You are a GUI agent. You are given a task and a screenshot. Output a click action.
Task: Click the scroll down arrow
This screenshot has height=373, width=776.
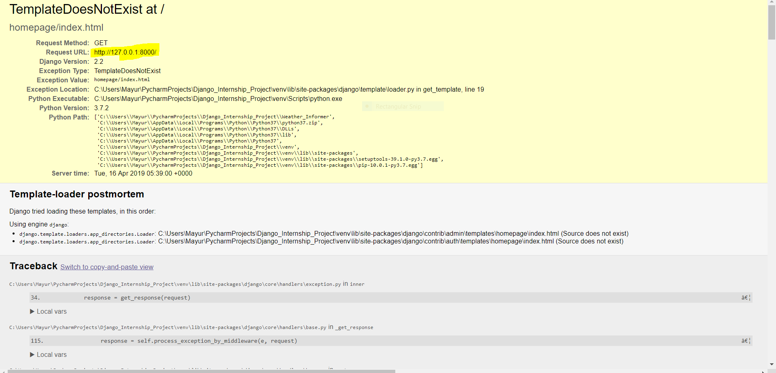772,365
